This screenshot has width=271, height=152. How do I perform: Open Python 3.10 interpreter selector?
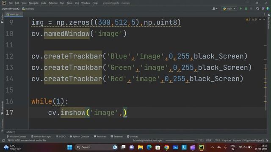coord(249,141)
